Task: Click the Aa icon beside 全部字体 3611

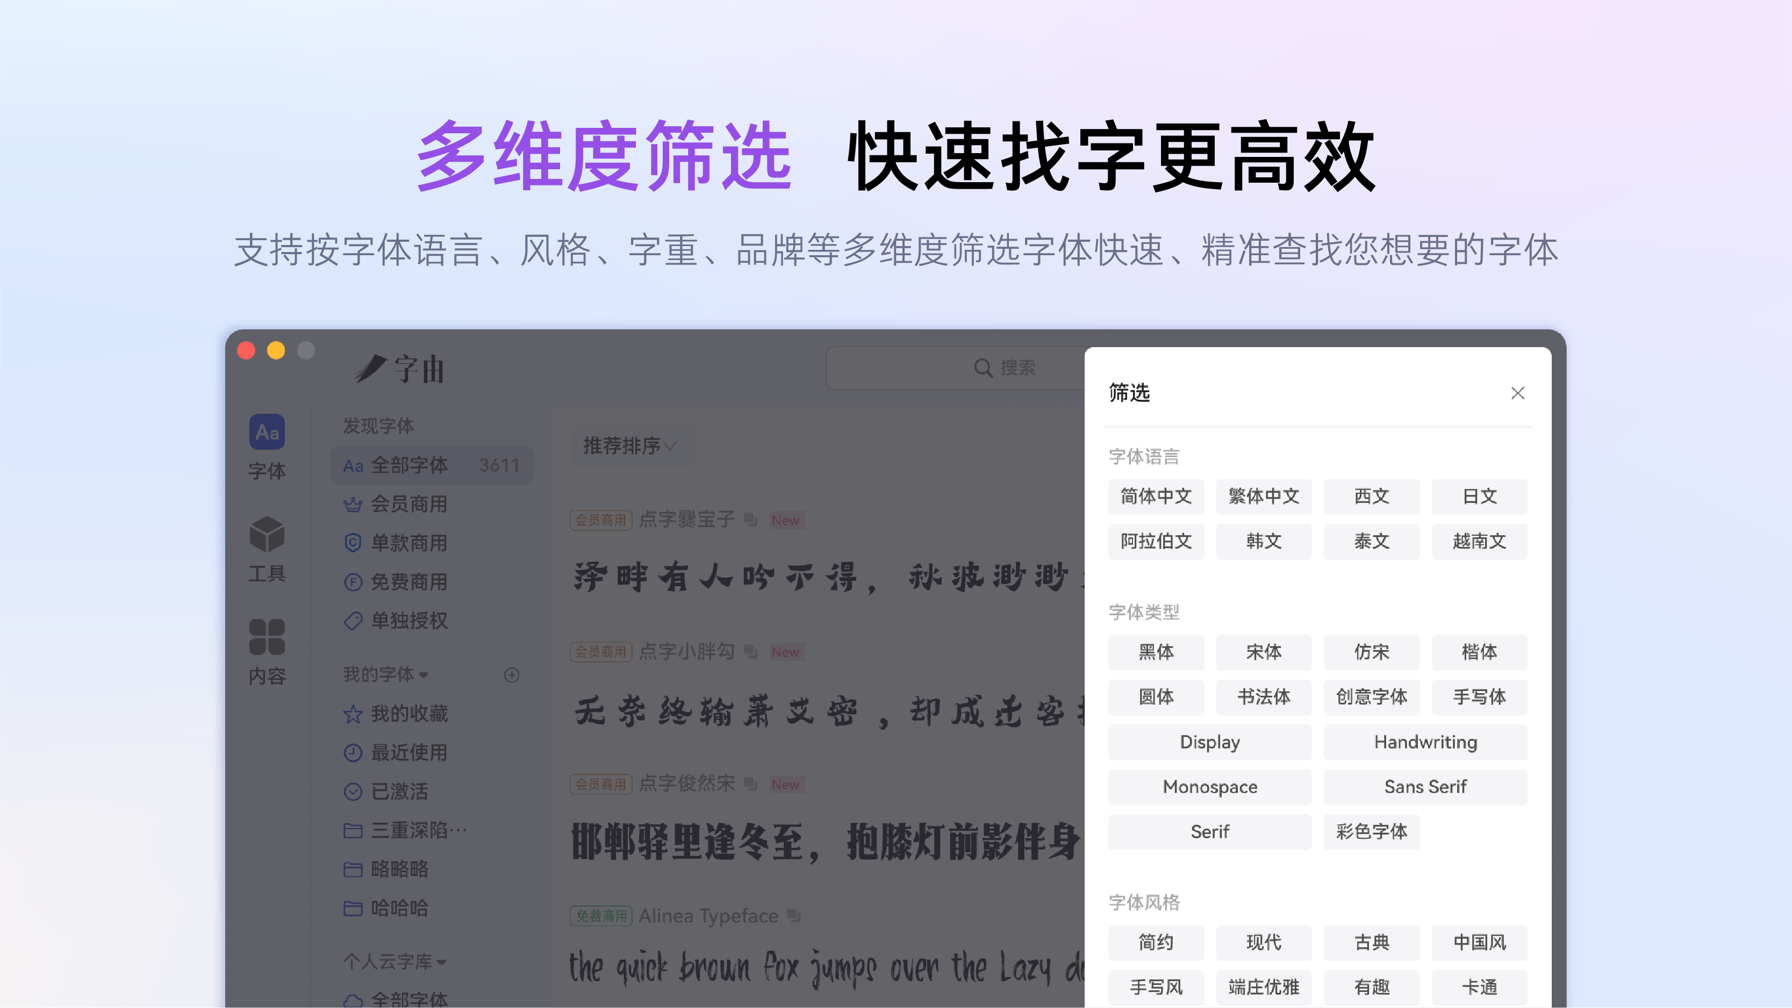Action: point(353,465)
